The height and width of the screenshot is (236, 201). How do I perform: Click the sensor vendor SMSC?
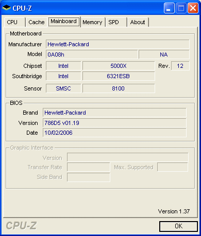point(63,88)
